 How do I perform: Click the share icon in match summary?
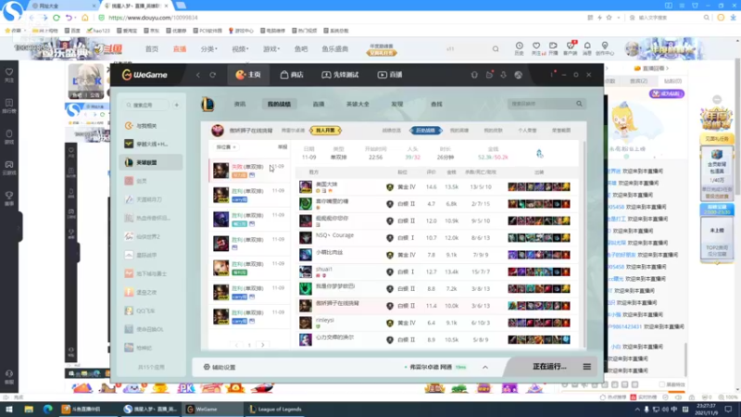click(539, 153)
